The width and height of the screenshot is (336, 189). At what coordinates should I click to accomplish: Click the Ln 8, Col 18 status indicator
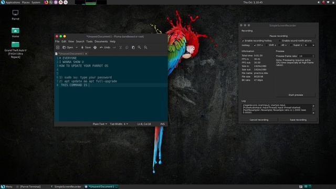[144, 124]
